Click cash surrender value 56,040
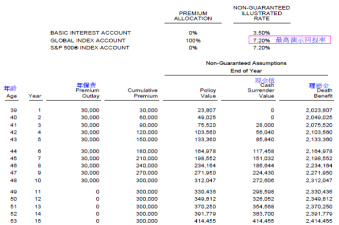Viewport: 339px width, 225px height. click(265, 133)
